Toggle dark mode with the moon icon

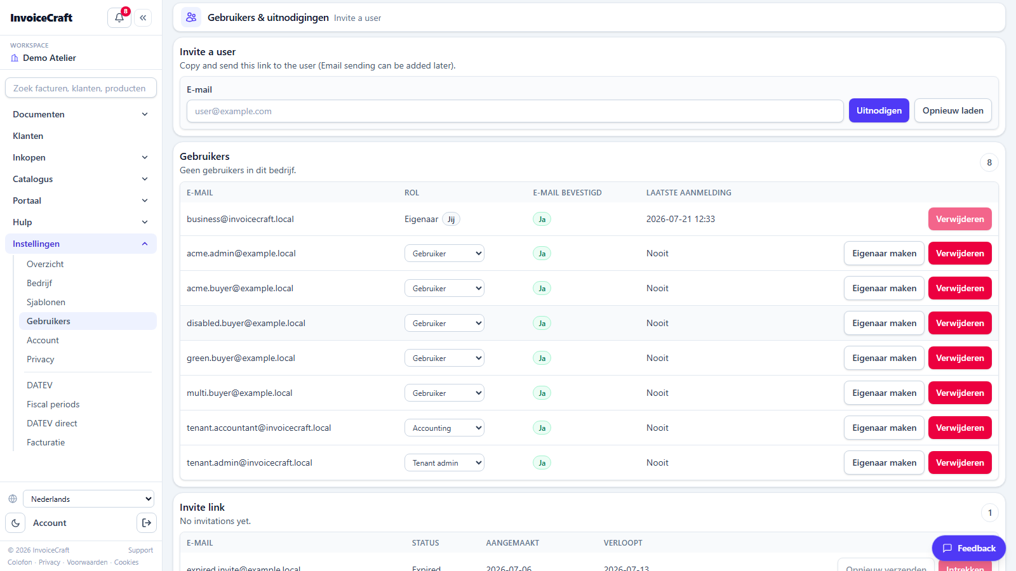(15, 523)
